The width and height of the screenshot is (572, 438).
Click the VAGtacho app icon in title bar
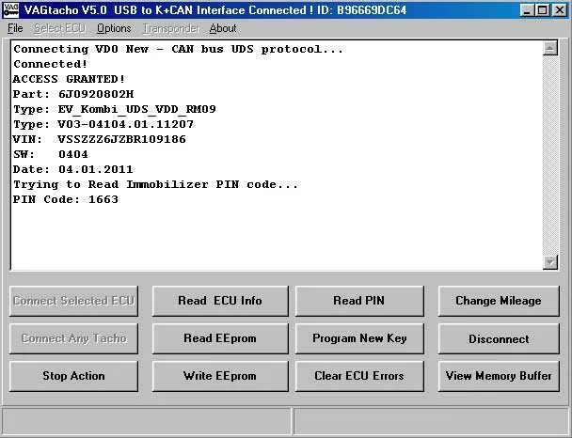click(x=10, y=9)
